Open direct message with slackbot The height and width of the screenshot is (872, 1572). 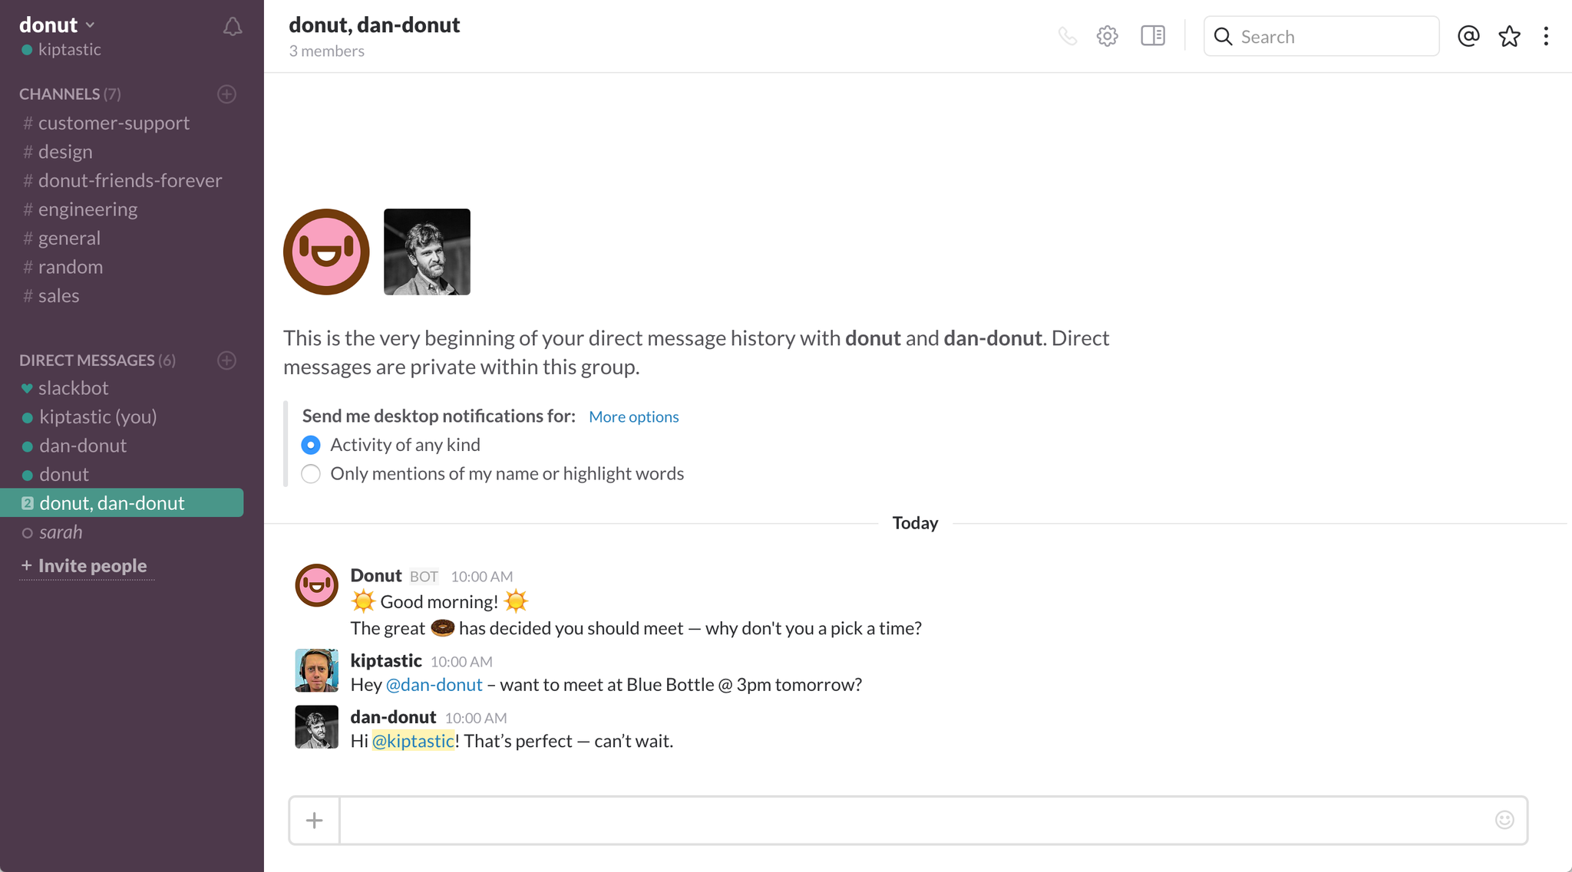tap(74, 388)
